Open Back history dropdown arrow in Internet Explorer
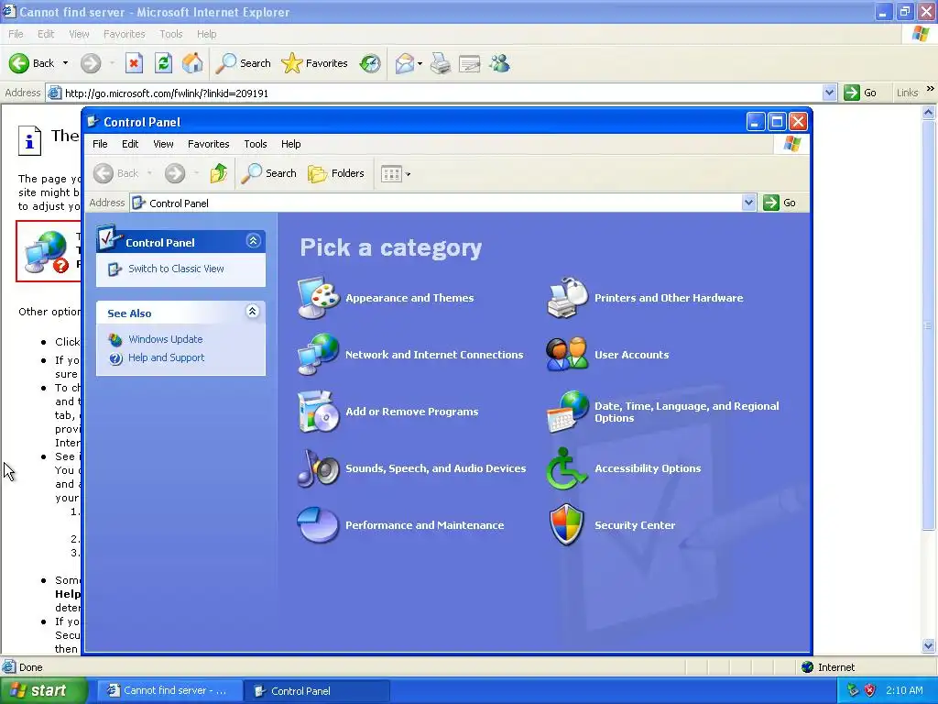The width and height of the screenshot is (938, 704). point(65,63)
